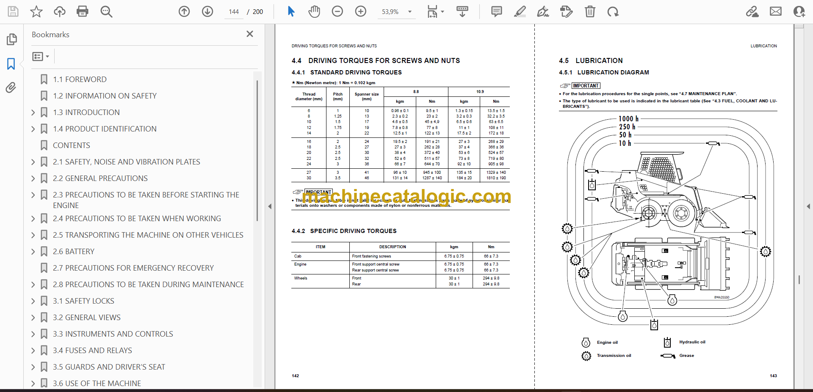Screen dimensions: 813x392
Task: Go to previous page arrow
Action: click(184, 11)
